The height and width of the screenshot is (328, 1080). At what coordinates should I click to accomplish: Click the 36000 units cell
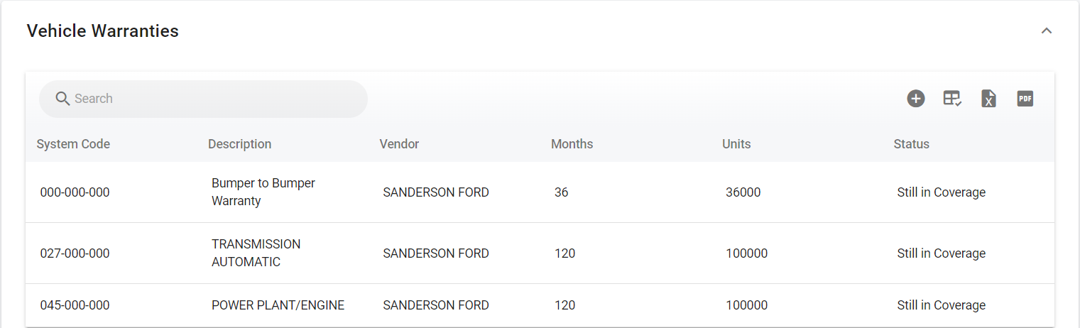click(x=743, y=192)
